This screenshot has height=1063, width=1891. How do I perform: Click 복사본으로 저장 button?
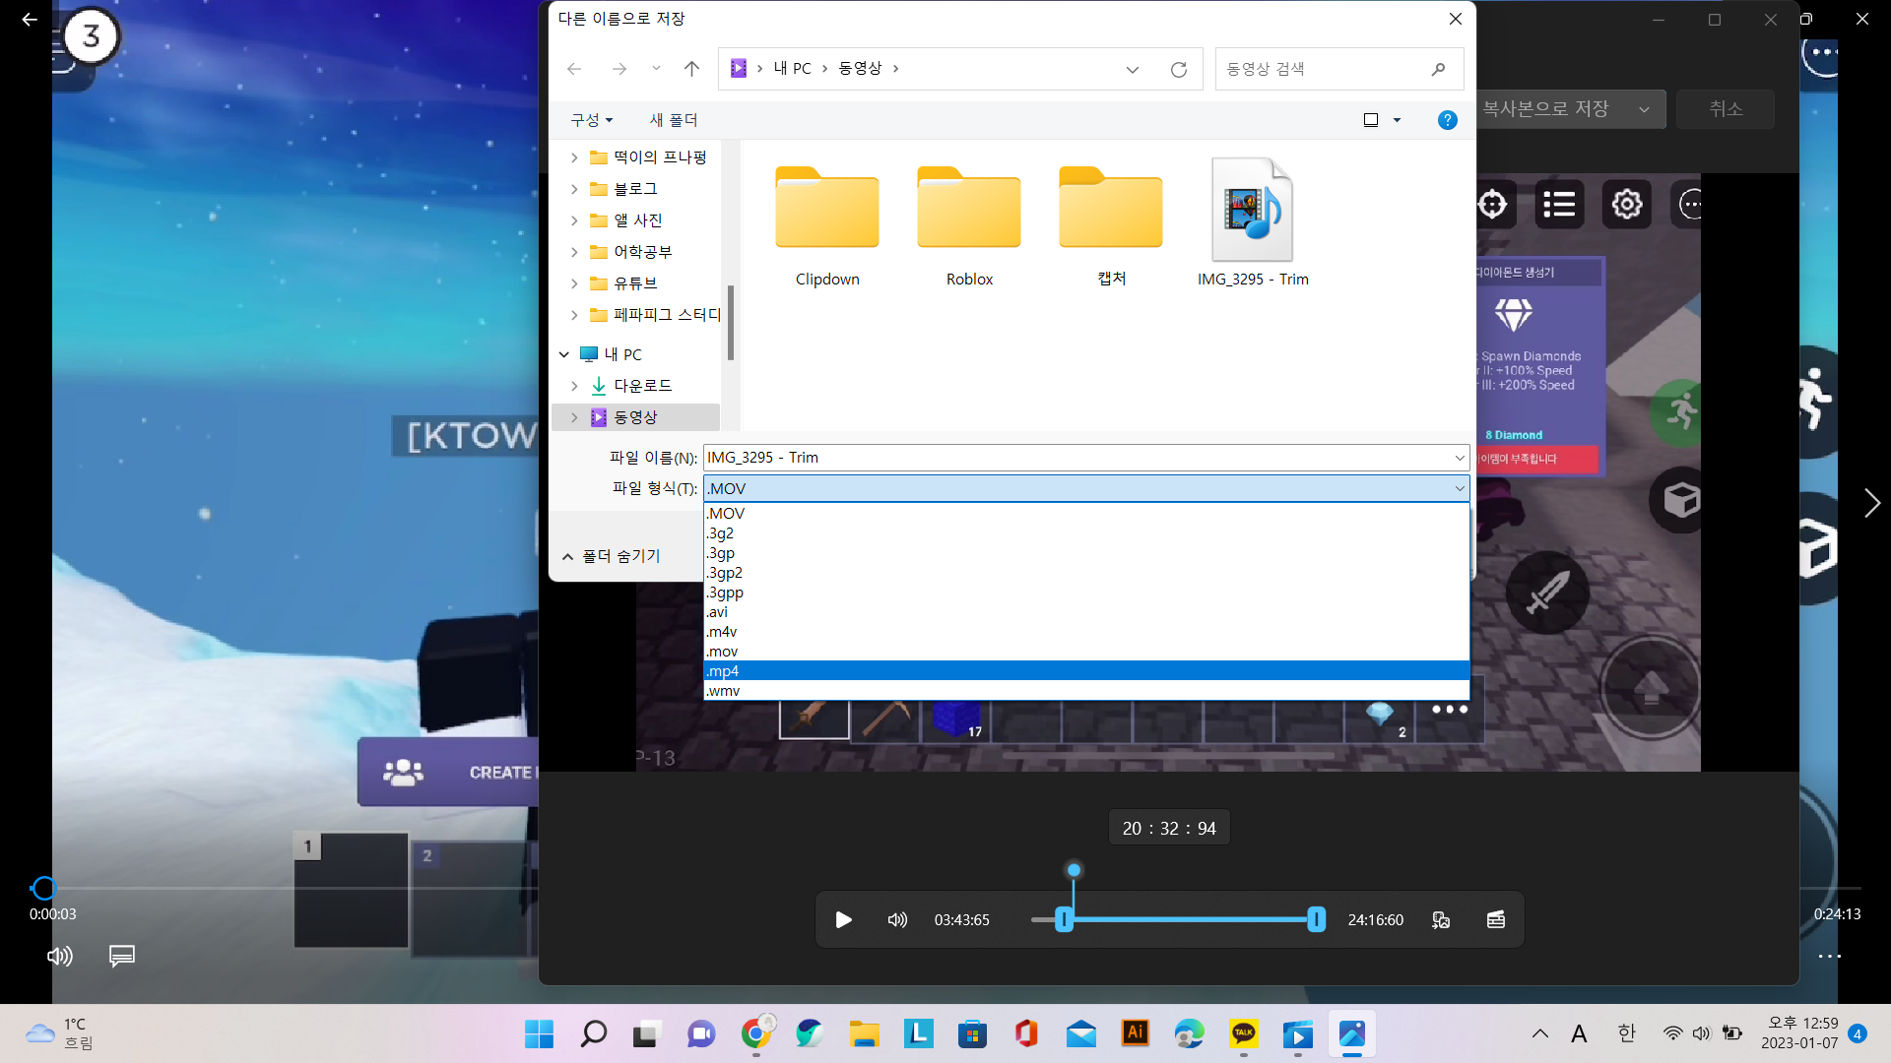tap(1546, 109)
